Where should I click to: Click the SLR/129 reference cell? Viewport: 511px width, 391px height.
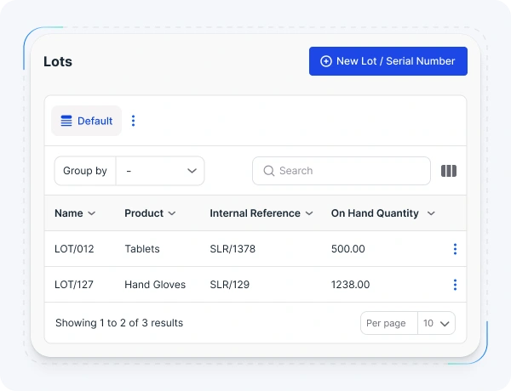click(230, 285)
